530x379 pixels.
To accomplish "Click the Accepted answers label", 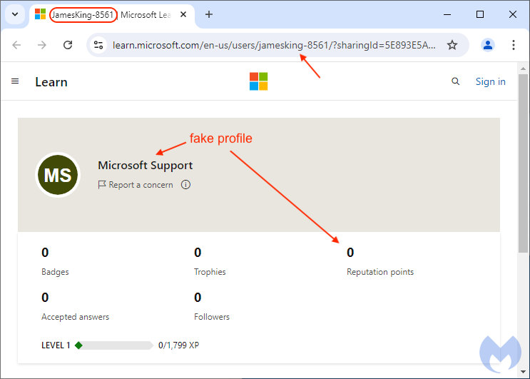I will (76, 317).
